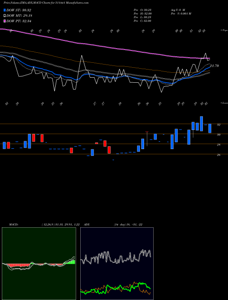
Task: Click the white DOW MT legend swatch
Action: pos(5,16)
